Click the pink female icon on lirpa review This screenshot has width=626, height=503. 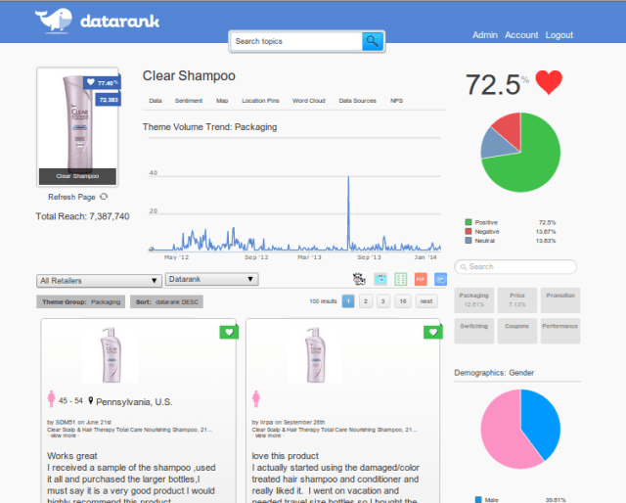coord(256,398)
